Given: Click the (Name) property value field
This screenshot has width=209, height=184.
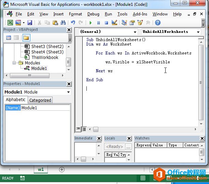Looking at the screenshot, I should [45, 108].
